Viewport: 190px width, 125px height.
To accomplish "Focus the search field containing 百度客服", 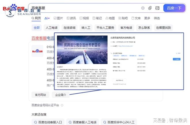I will coord(83,8).
